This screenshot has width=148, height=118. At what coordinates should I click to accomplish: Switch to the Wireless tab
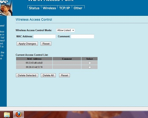(x=49, y=8)
